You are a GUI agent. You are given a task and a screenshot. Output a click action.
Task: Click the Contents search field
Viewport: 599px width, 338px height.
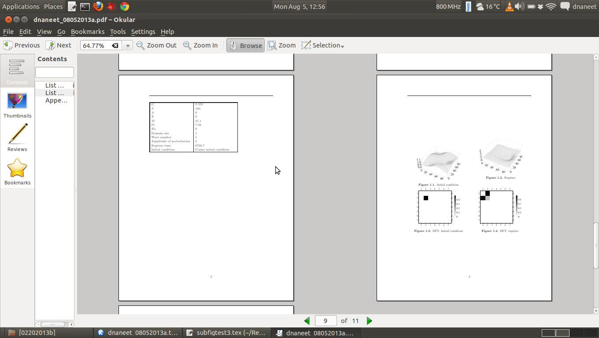pyautogui.click(x=55, y=72)
